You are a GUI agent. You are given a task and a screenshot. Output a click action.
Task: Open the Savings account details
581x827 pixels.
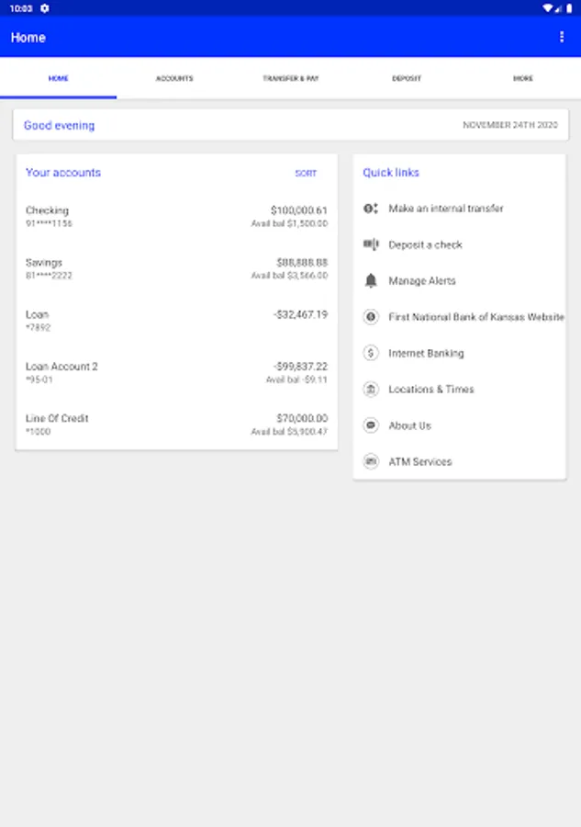coord(176,268)
